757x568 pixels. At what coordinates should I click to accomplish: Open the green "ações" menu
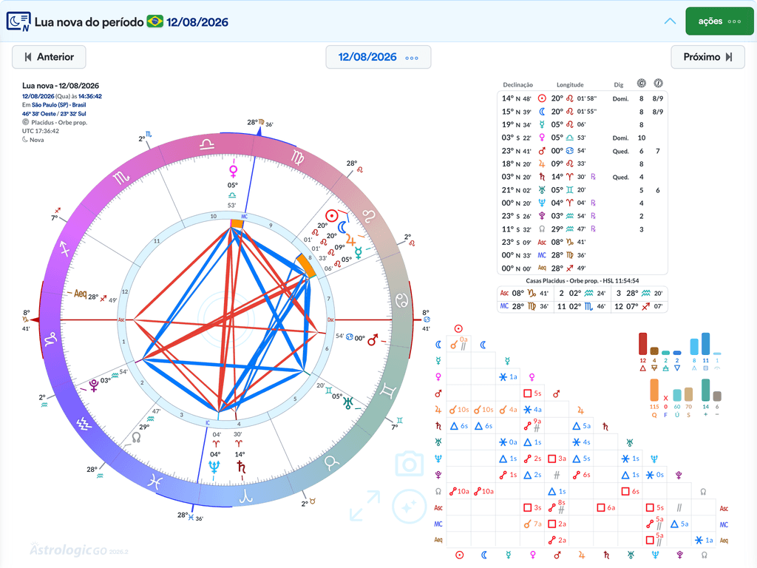pyautogui.click(x=719, y=21)
